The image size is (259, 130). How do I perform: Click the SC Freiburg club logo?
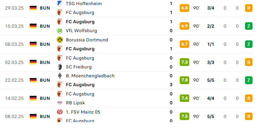point(60,67)
